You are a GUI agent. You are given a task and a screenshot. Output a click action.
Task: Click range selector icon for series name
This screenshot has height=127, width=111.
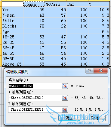(65, 86)
